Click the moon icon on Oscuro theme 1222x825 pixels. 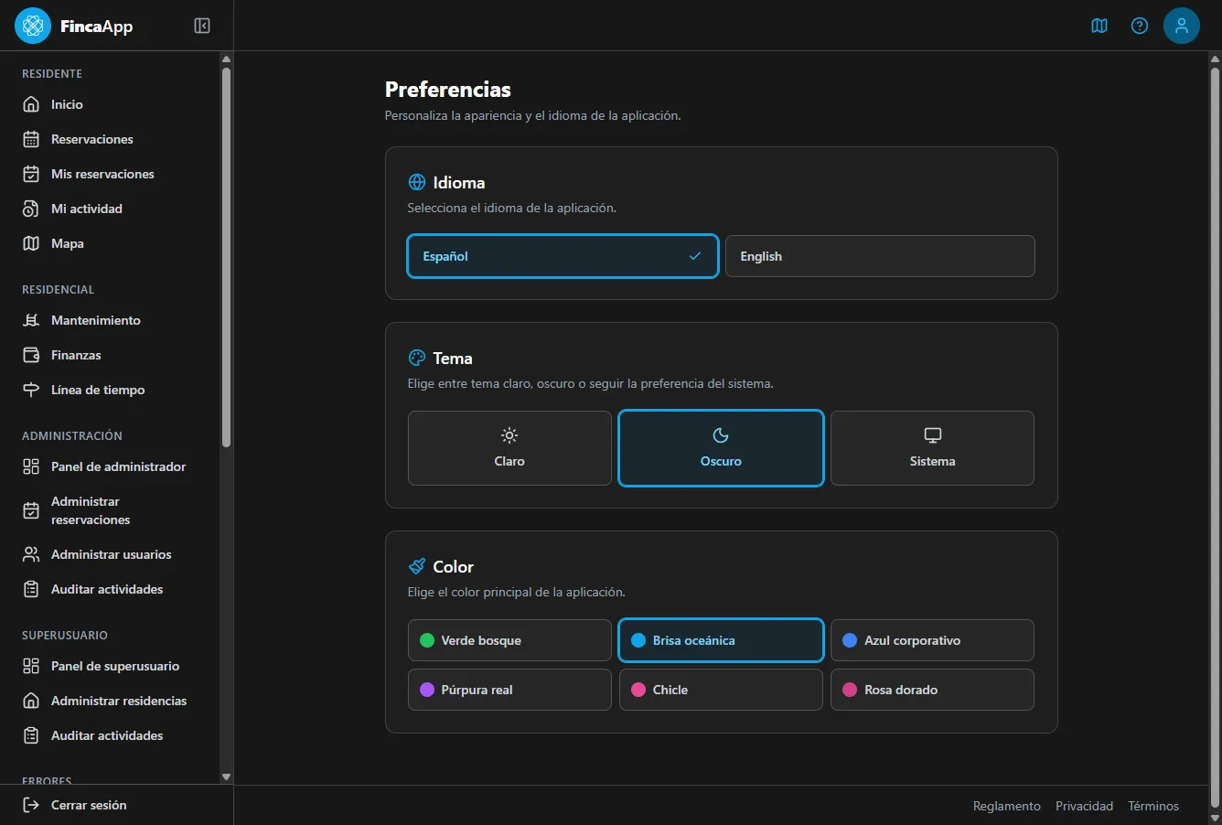coord(721,435)
